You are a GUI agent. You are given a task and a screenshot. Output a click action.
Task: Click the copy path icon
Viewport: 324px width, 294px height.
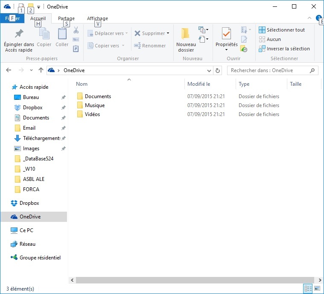tap(76, 39)
